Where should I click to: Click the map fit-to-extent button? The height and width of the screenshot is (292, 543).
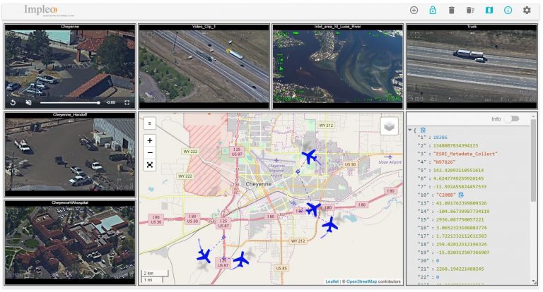150,165
